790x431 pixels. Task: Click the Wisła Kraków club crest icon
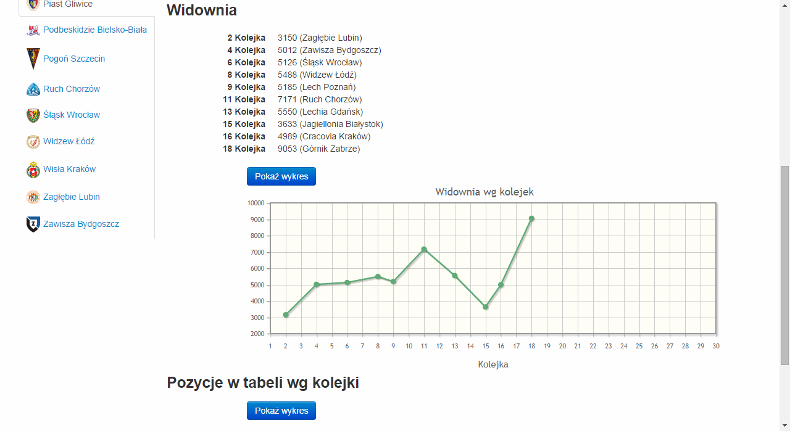tap(33, 170)
